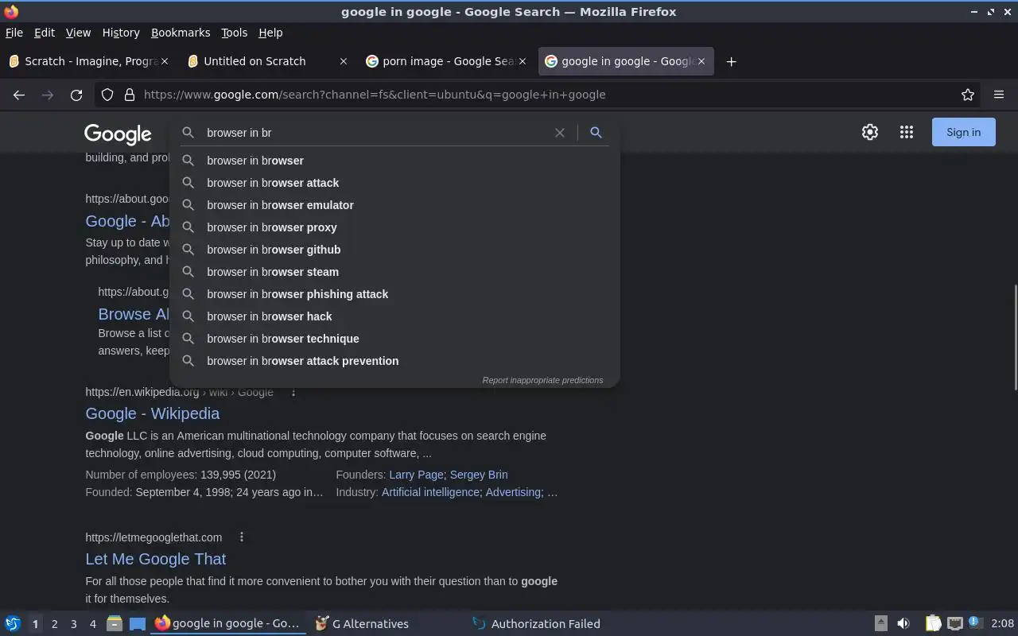The height and width of the screenshot is (636, 1018).
Task: Bookmark this page with the star
Action: [x=968, y=95]
